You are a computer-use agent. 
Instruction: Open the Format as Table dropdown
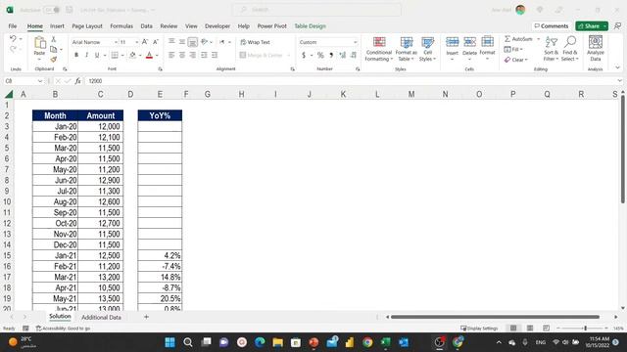point(406,49)
